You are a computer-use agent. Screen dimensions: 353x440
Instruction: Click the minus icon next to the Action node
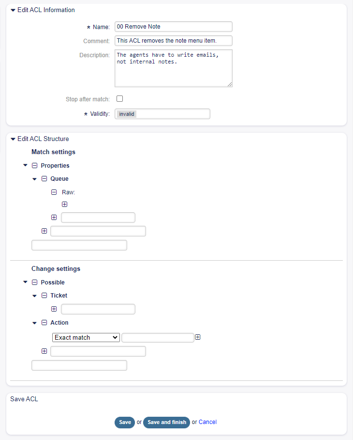pyautogui.click(x=44, y=322)
